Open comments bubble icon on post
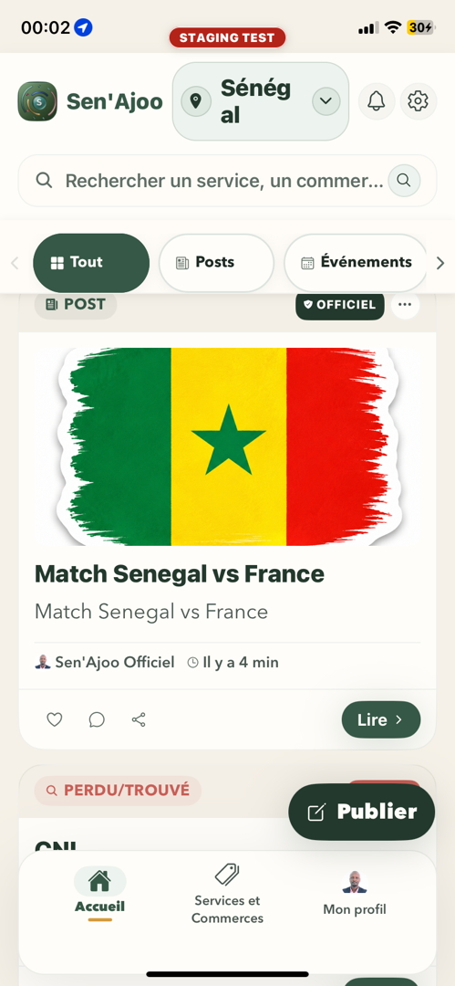Viewport: 455px width, 986px height. (x=97, y=719)
